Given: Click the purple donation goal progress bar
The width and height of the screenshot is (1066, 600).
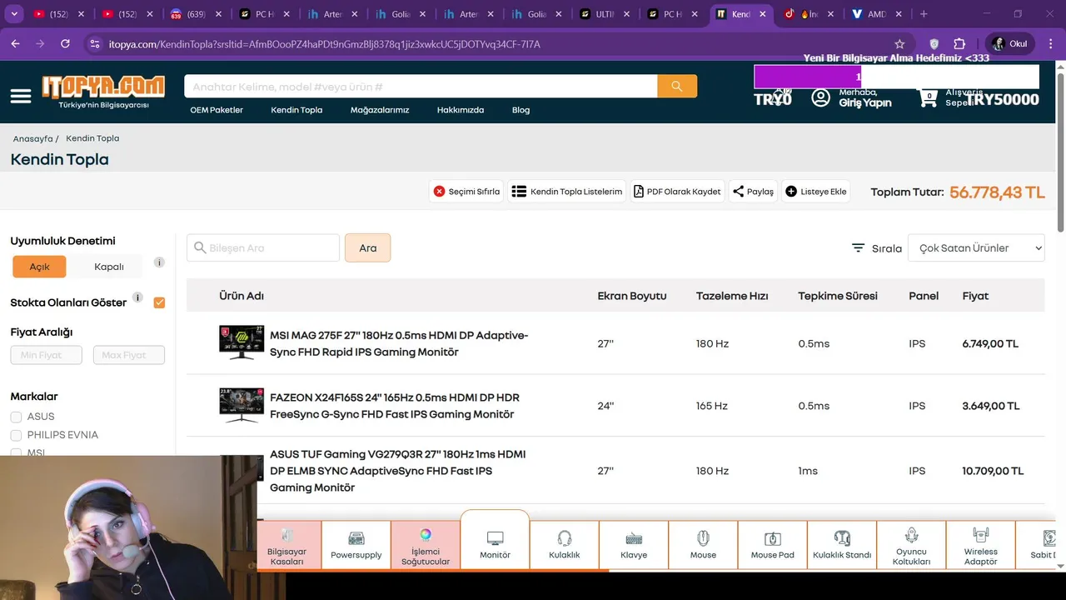Looking at the screenshot, I should click(896, 77).
